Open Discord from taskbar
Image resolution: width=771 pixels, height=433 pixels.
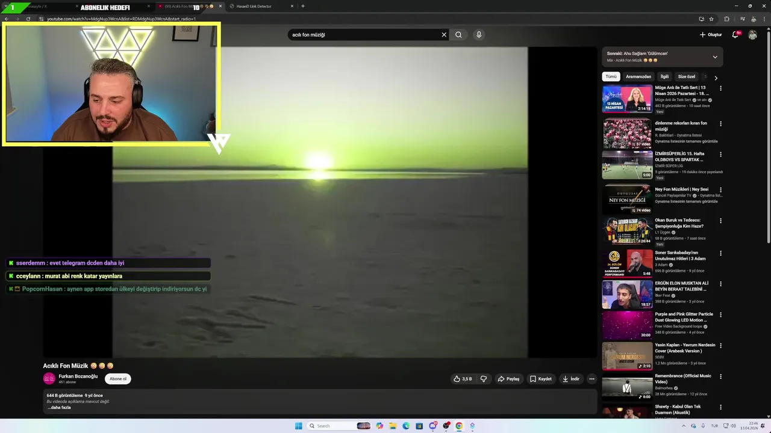433,426
